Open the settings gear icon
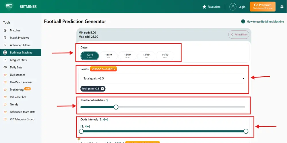Viewport: 287px width, 143px height. pos(282,7)
